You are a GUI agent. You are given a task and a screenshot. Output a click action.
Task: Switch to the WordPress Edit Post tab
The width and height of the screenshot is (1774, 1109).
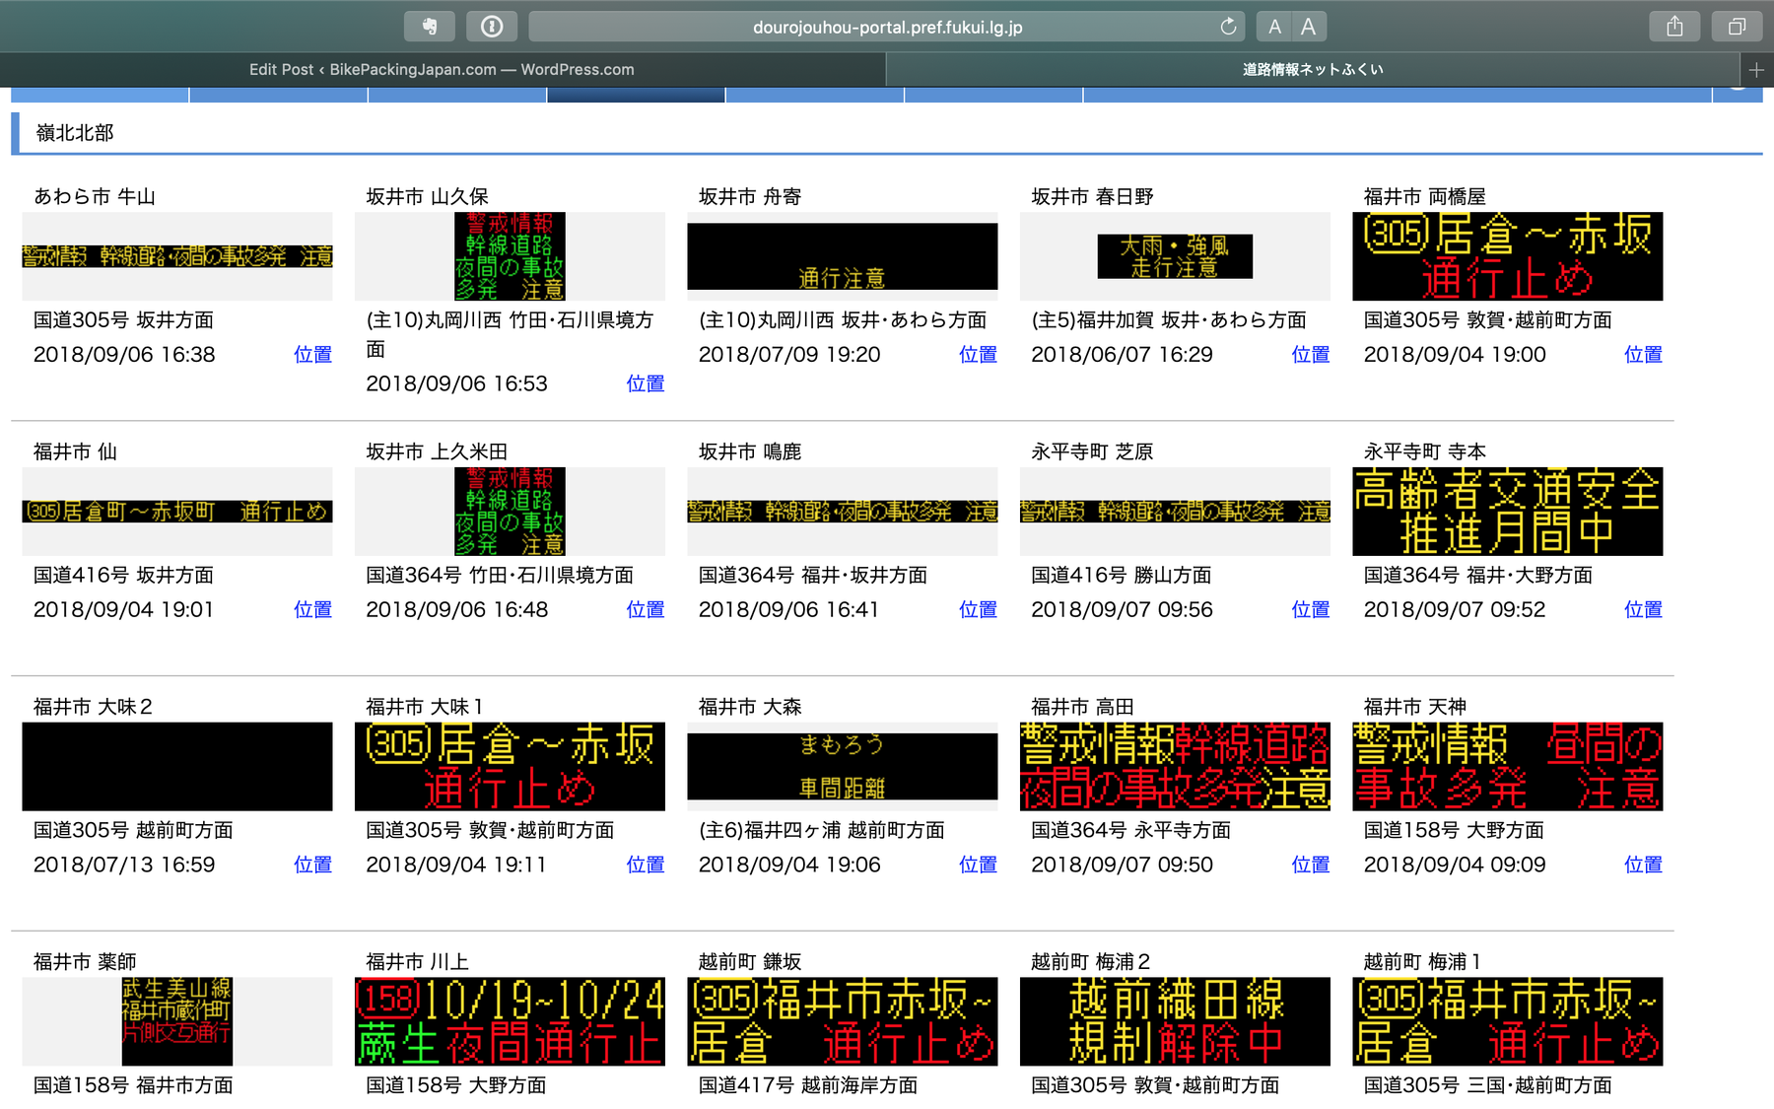pos(442,69)
